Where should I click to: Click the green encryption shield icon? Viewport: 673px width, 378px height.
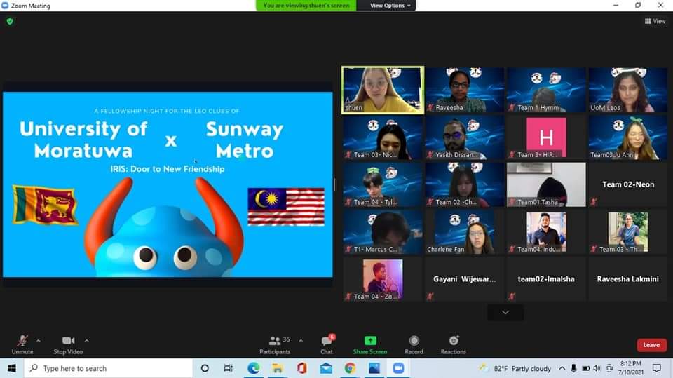tap(10, 21)
